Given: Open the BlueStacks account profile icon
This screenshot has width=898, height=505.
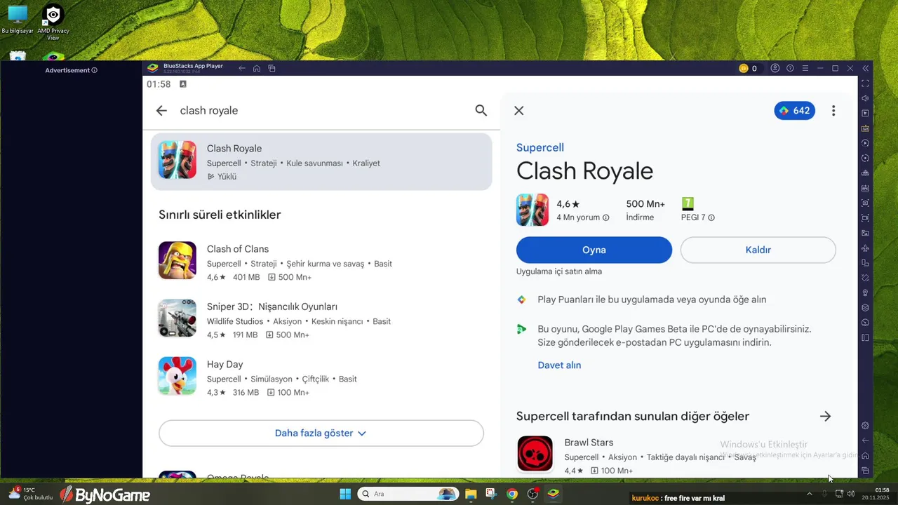Looking at the screenshot, I should click(x=775, y=68).
